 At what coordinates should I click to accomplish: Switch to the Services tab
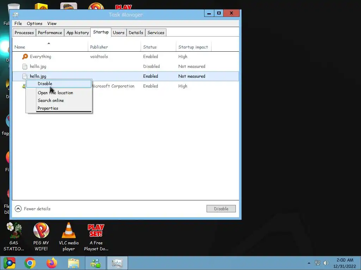(156, 33)
